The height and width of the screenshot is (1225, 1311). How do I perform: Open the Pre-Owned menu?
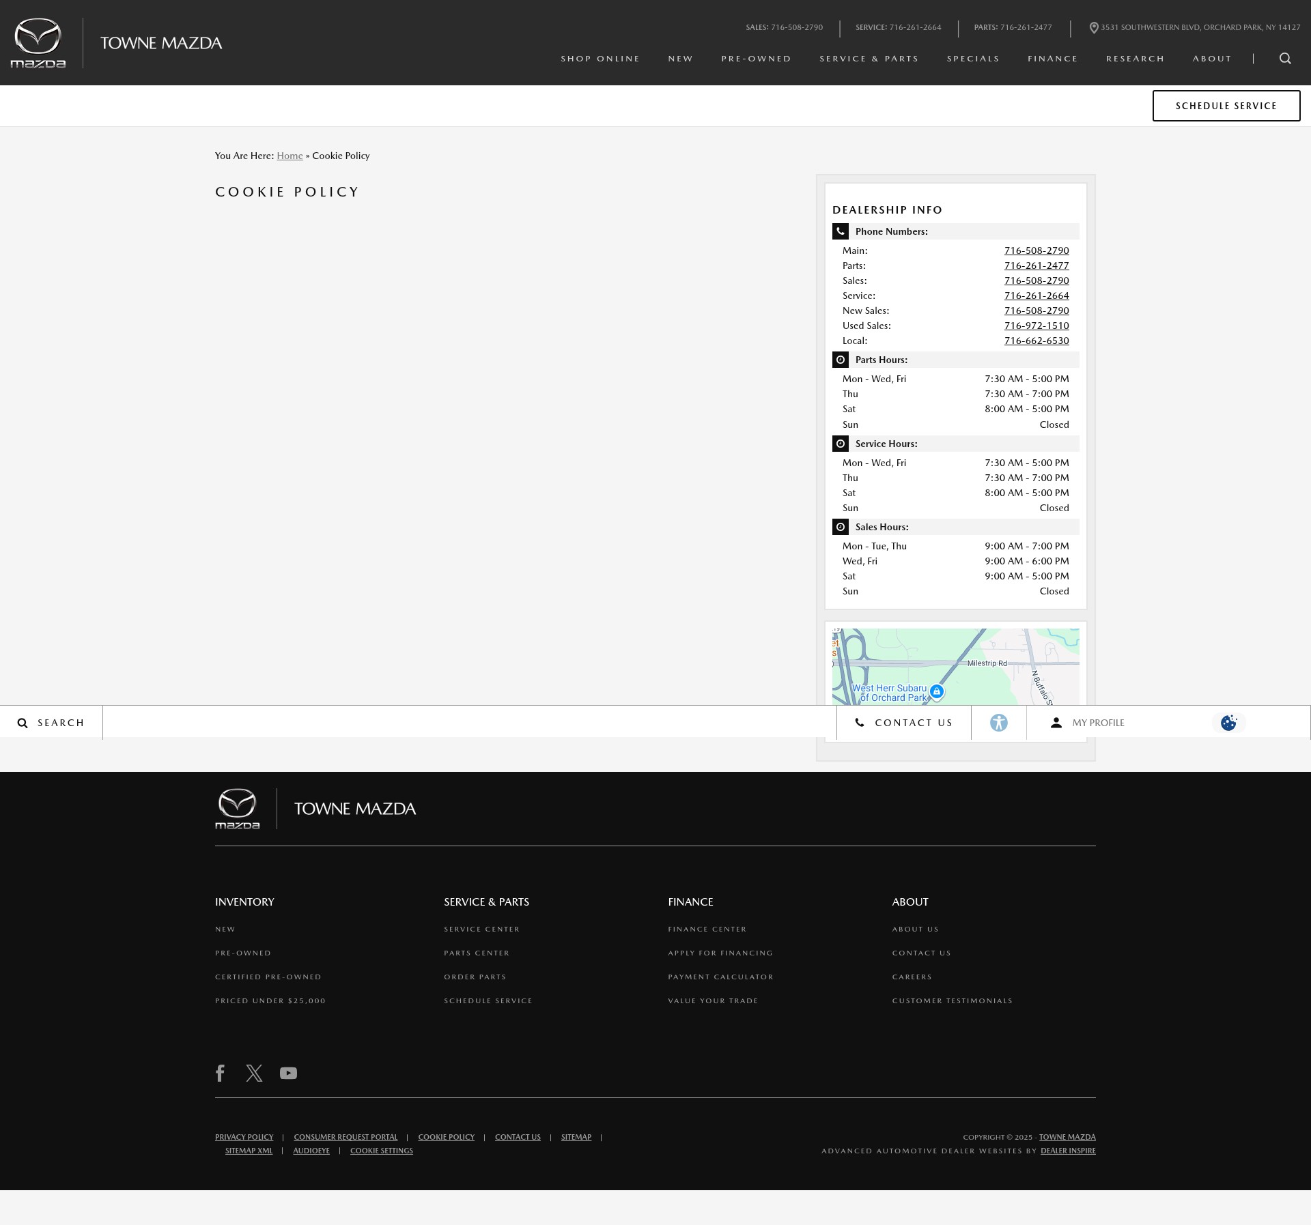[x=757, y=59]
